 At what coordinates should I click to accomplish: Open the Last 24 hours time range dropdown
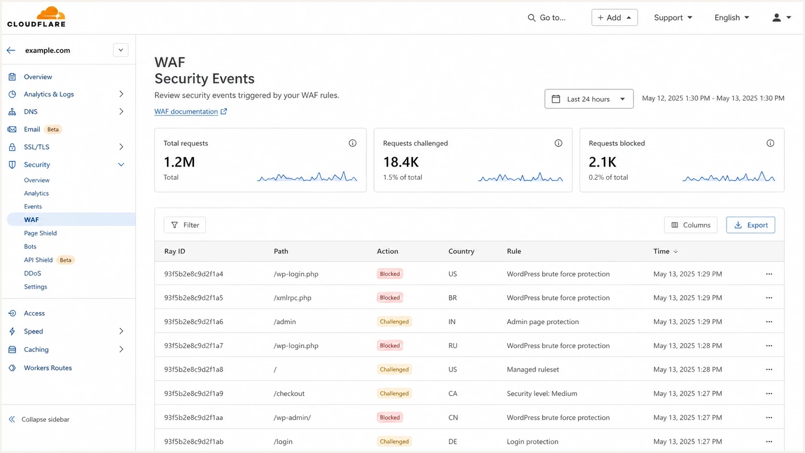pos(589,99)
